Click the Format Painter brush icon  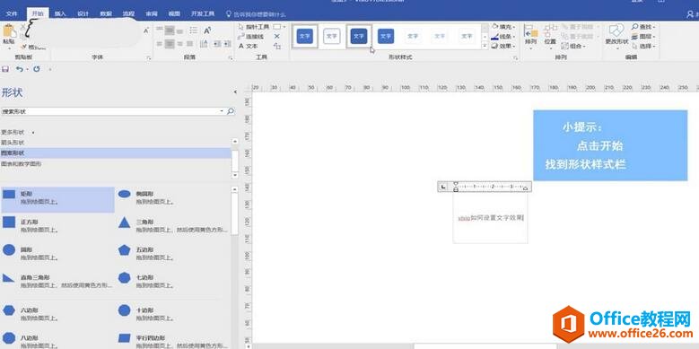coord(23,47)
